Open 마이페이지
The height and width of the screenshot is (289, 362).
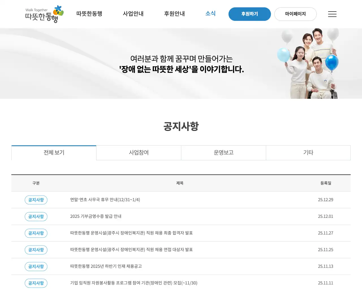[x=295, y=14]
